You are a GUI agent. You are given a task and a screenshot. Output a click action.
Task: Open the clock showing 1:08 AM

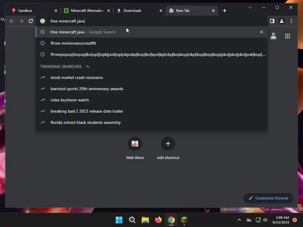point(281,220)
